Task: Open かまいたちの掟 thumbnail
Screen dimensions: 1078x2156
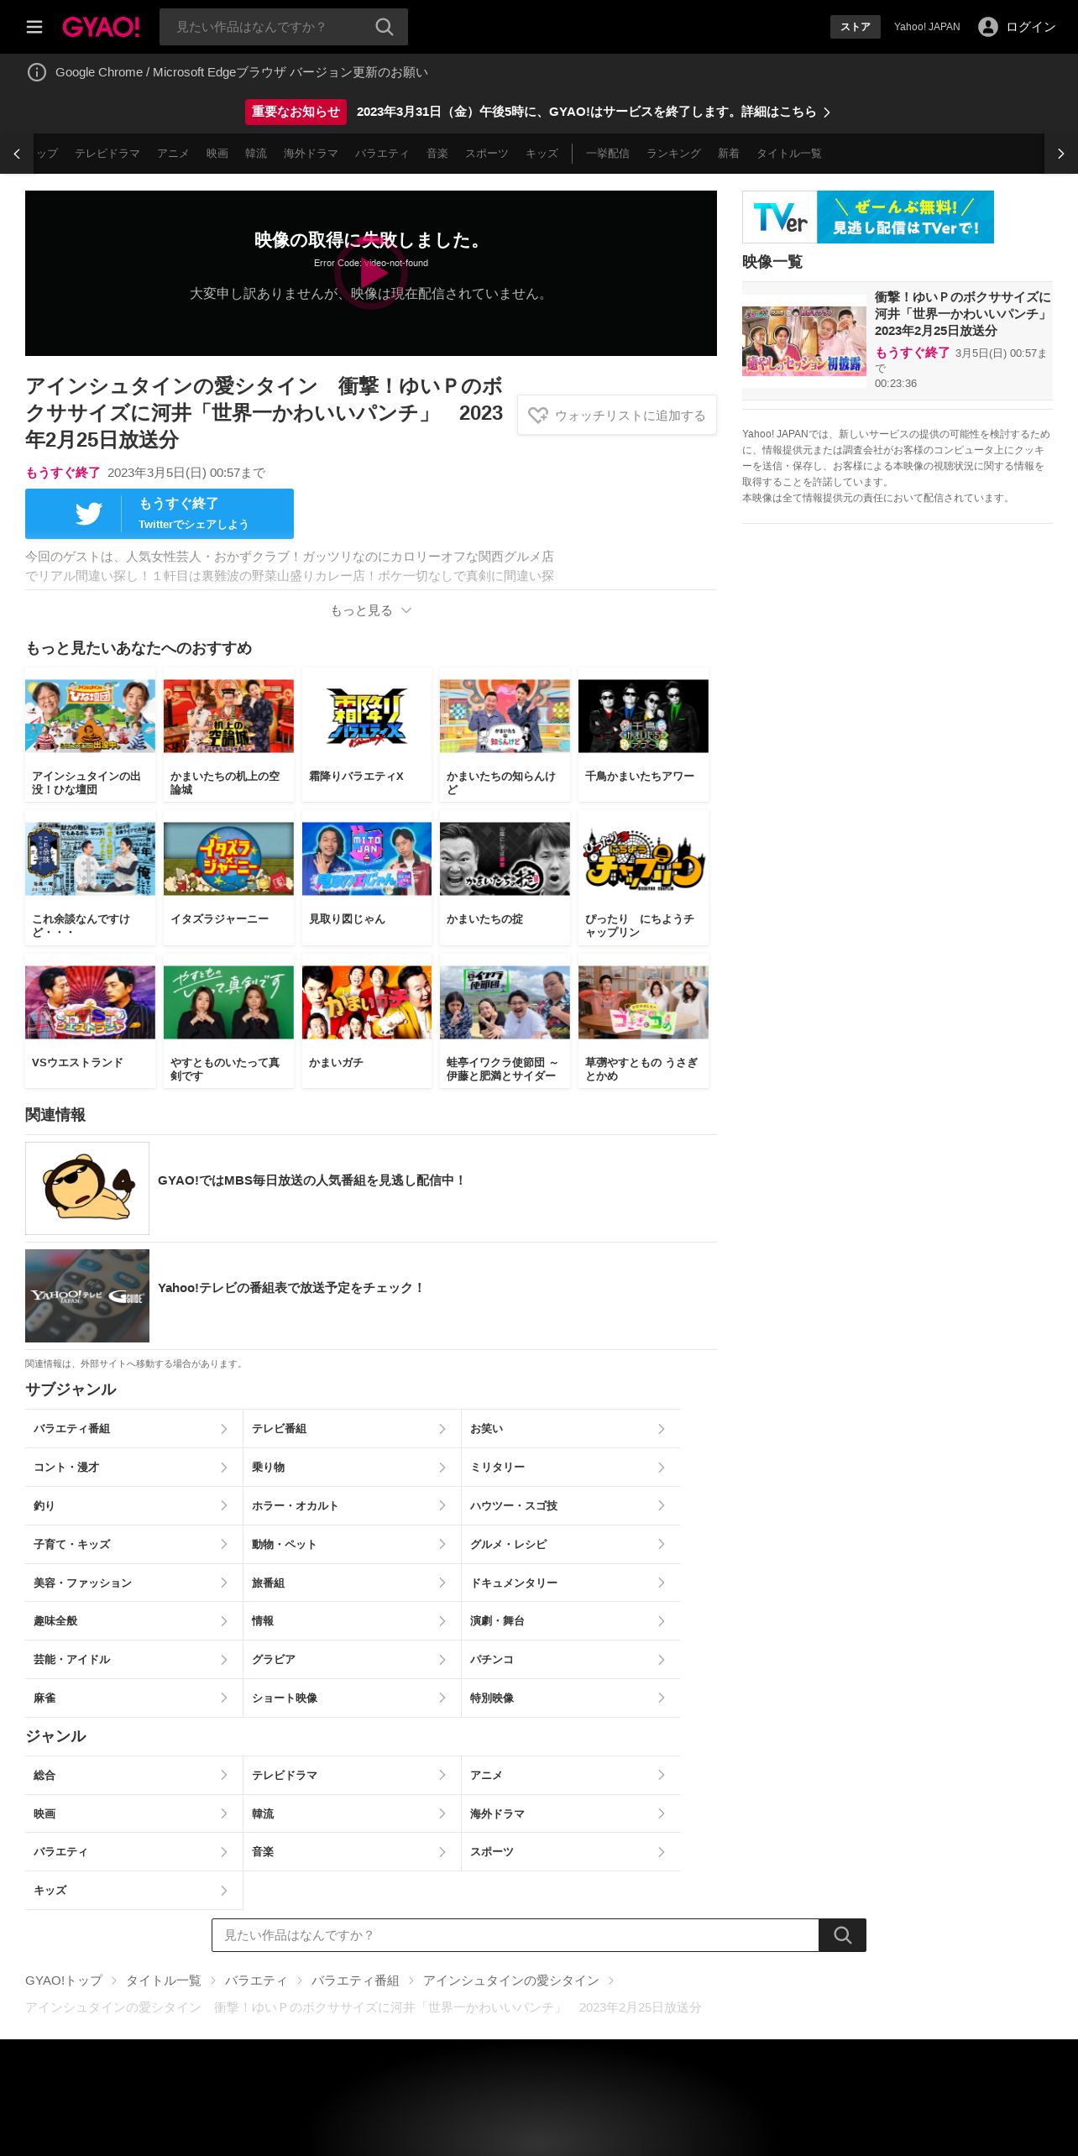Action: 505,859
